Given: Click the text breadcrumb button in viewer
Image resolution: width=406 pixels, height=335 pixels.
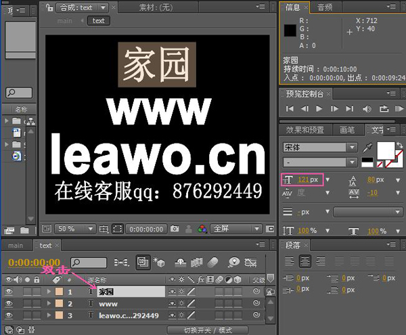Looking at the screenshot, I should pos(99,21).
